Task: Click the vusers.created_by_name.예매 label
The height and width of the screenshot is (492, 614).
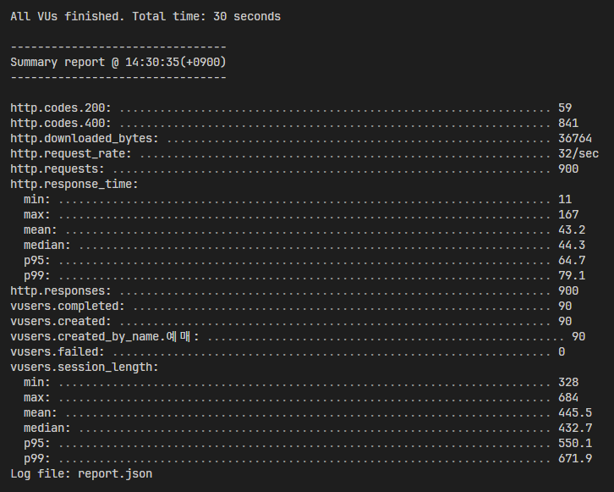Action: coord(105,337)
